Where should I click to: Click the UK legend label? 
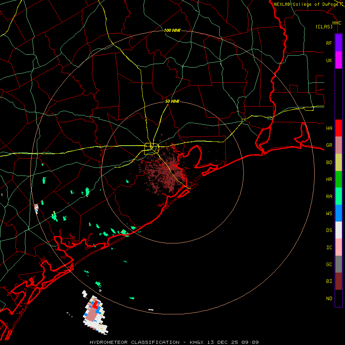(329, 60)
